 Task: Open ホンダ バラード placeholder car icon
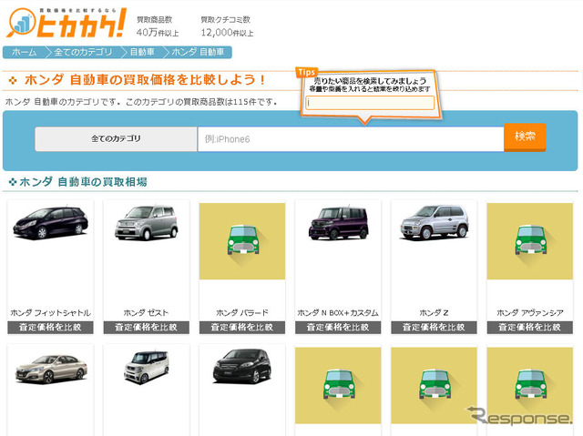click(x=242, y=241)
